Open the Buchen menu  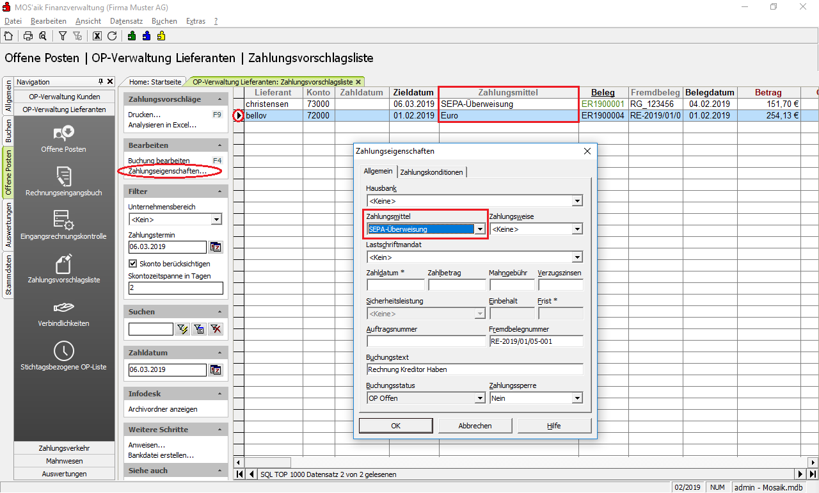tap(164, 21)
